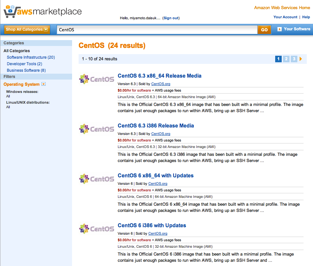313x266 pixels.
Task: Browse the Software Infrastructure category
Action: 31,57
